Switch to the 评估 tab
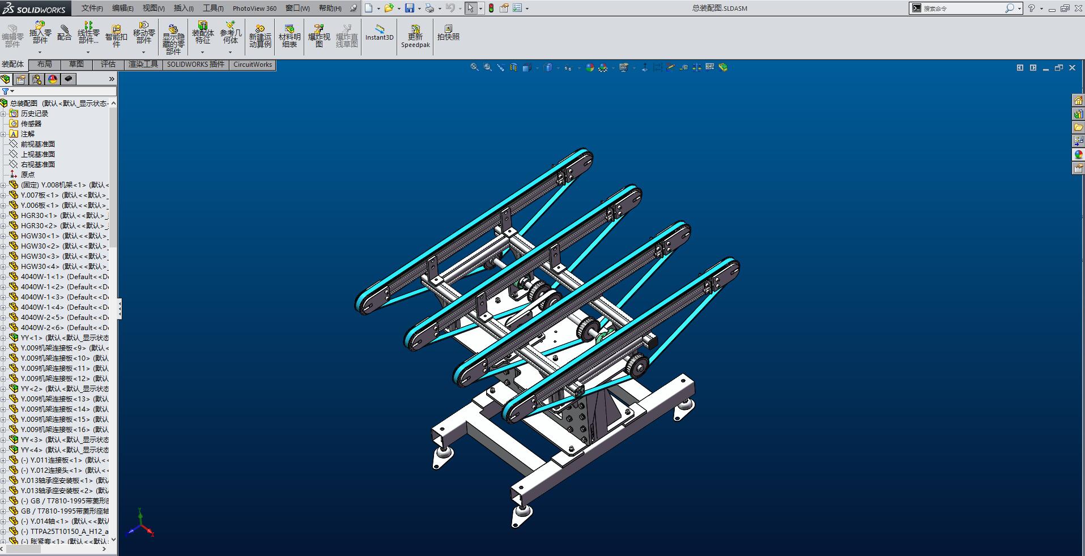1085x556 pixels. pos(108,65)
